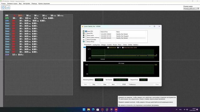Select the Stability Test Stopped log row
Image resolution: width=200 pixels, height=112 pixels.
123,36
